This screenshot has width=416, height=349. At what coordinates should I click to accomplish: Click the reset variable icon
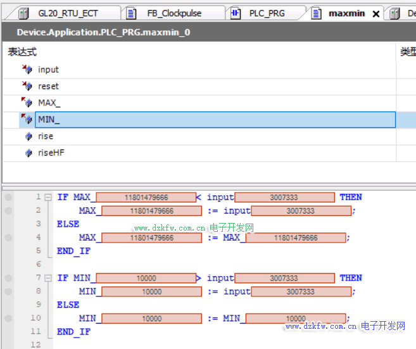(x=27, y=86)
